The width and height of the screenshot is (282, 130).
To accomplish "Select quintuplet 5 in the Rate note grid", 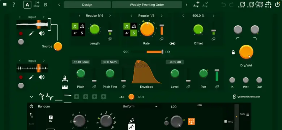I will 134,33.
